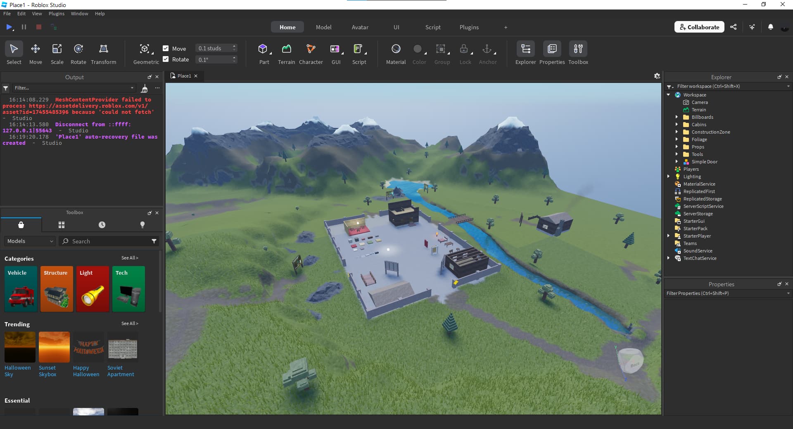793x429 pixels.
Task: Activate the Rotate tool
Action: (78, 53)
